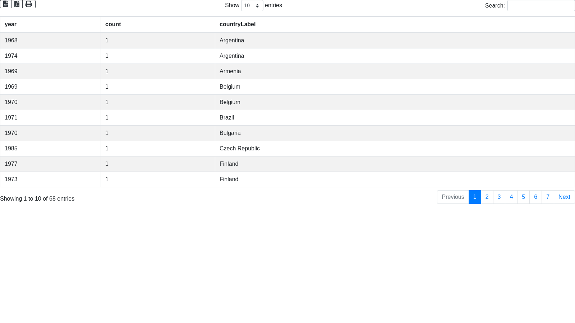Click the Previous pagination button

click(x=453, y=197)
